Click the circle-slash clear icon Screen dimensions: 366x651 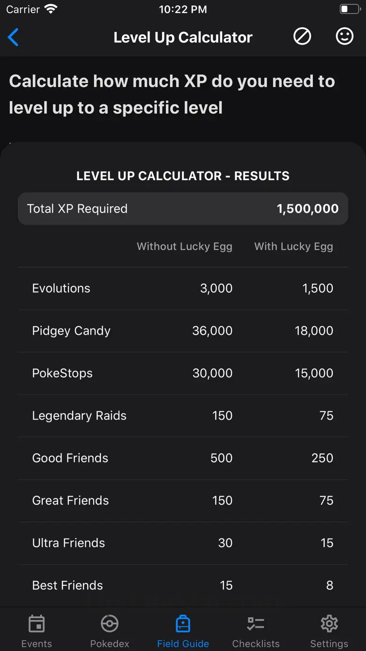tap(302, 36)
